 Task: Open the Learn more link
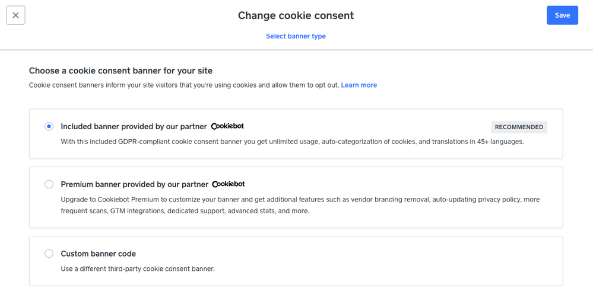359,85
